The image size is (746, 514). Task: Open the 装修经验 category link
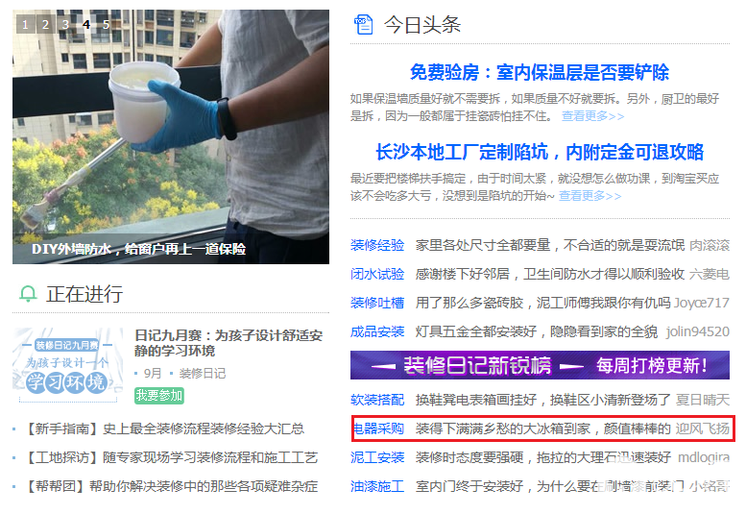click(x=377, y=245)
